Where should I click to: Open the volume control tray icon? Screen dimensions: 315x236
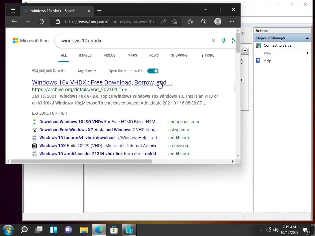click(276, 230)
